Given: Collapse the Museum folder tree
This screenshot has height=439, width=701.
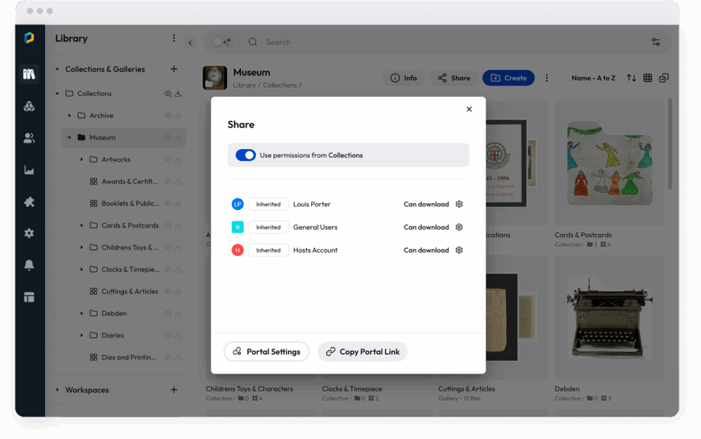Looking at the screenshot, I should click(x=69, y=138).
